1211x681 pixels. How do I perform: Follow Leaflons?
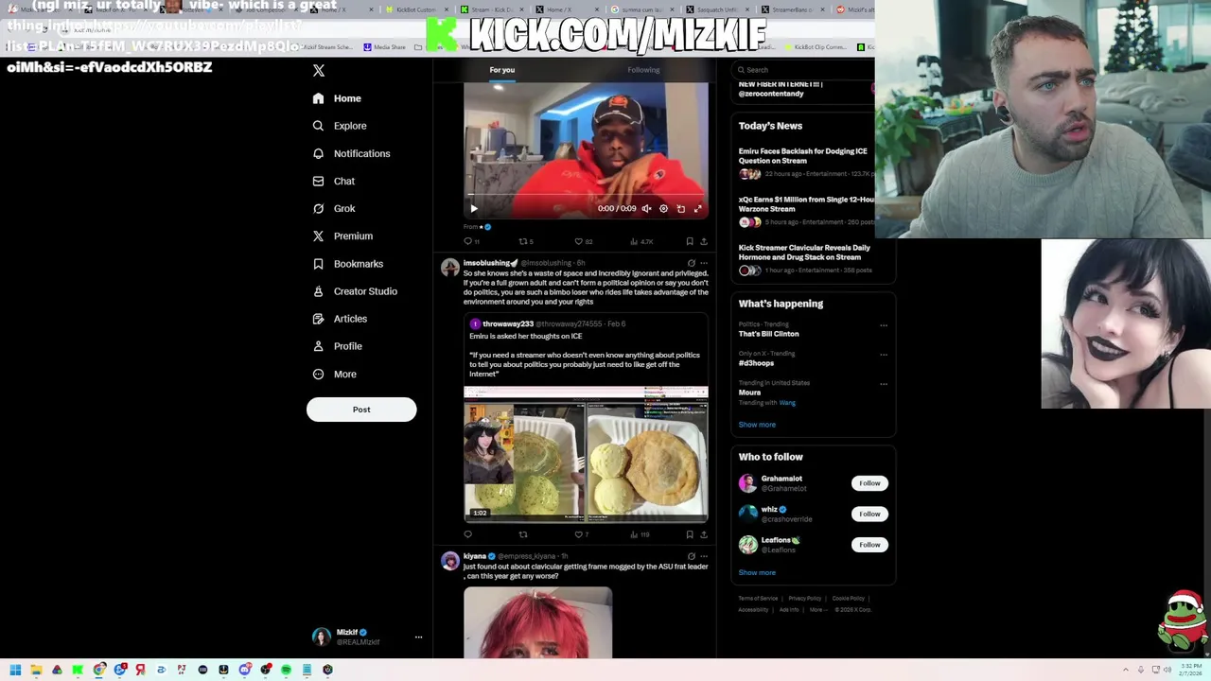coord(869,545)
